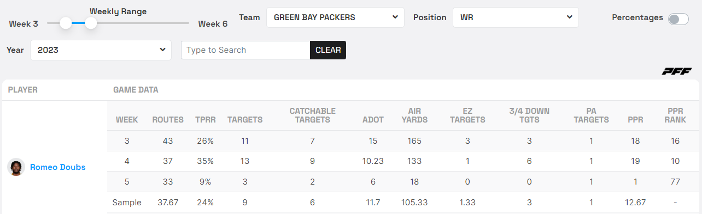Viewport: 702px width, 214px height.
Task: Open the Team dropdown showing Green Bay Packers
Action: click(335, 17)
